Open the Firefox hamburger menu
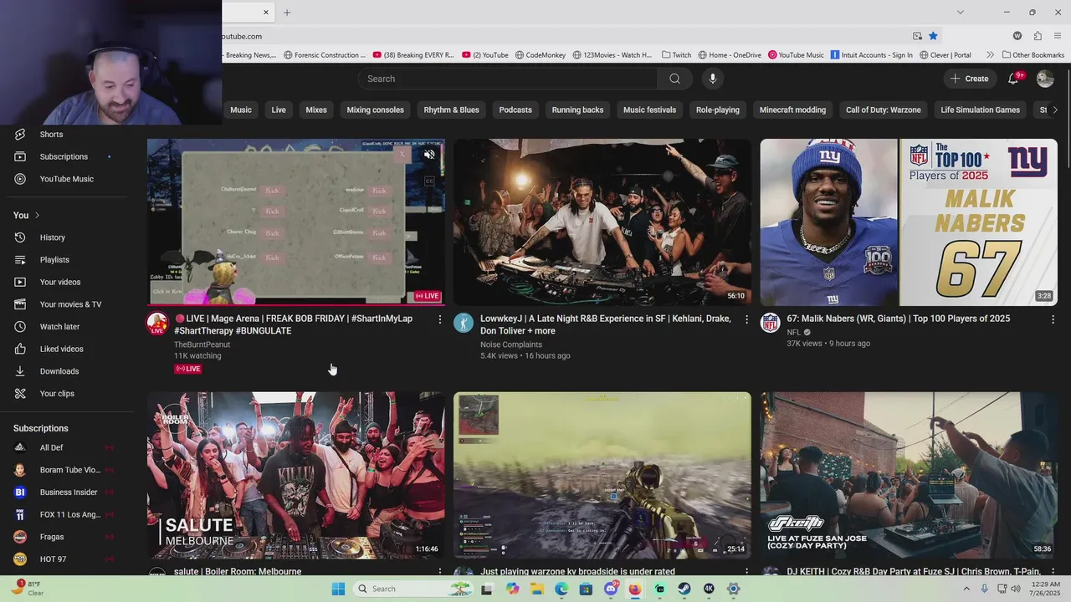 (x=1058, y=36)
